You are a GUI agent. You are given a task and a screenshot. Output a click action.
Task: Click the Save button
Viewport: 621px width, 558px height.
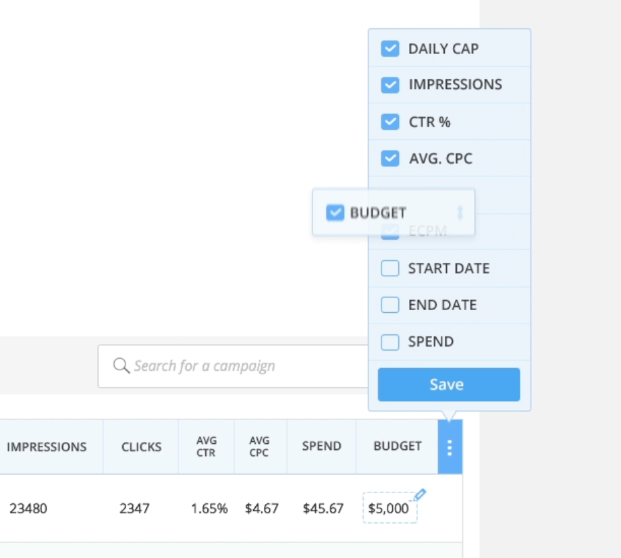click(x=449, y=384)
